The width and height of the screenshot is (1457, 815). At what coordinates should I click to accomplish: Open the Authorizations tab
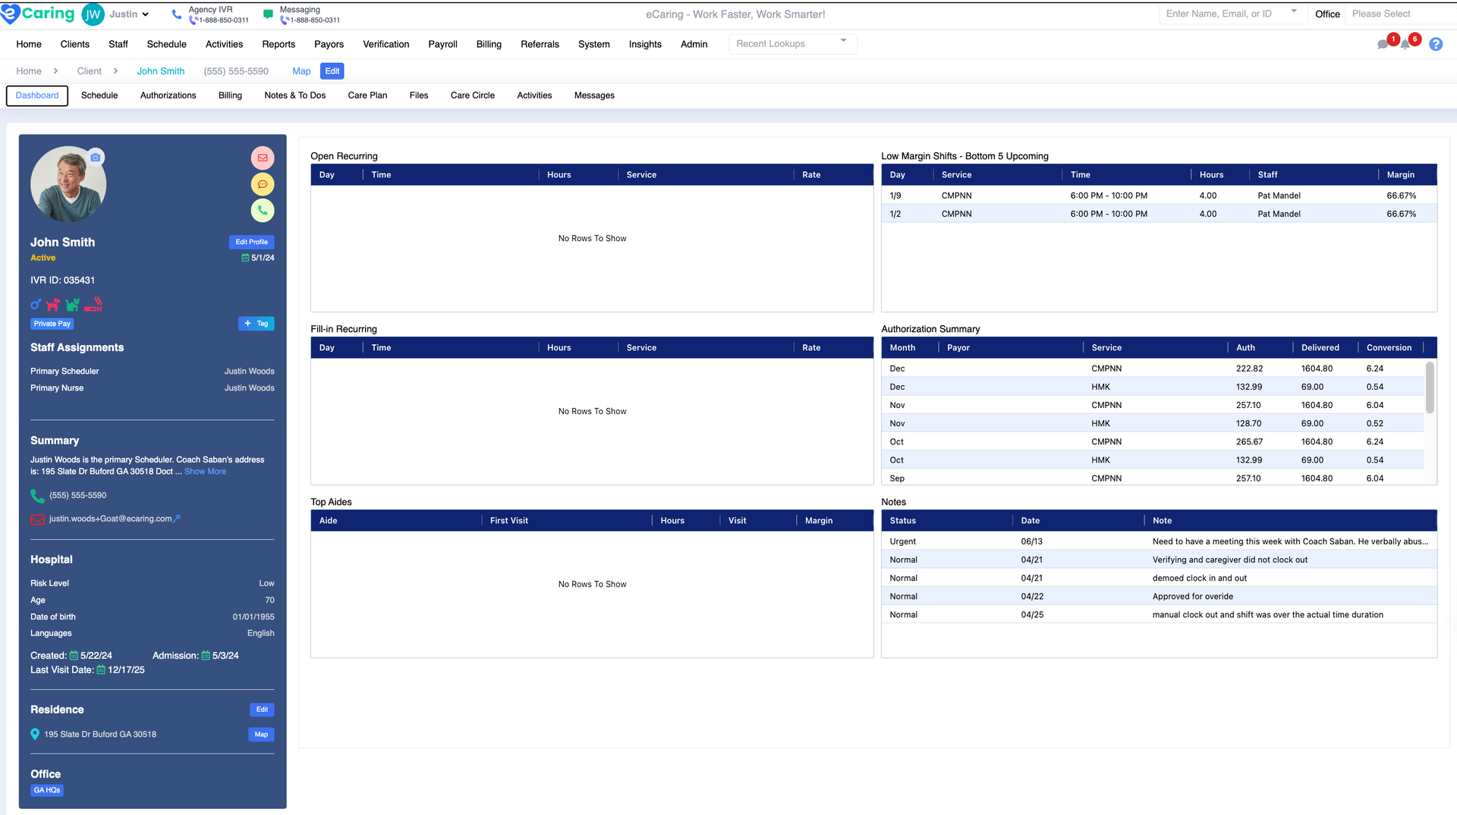[168, 96]
